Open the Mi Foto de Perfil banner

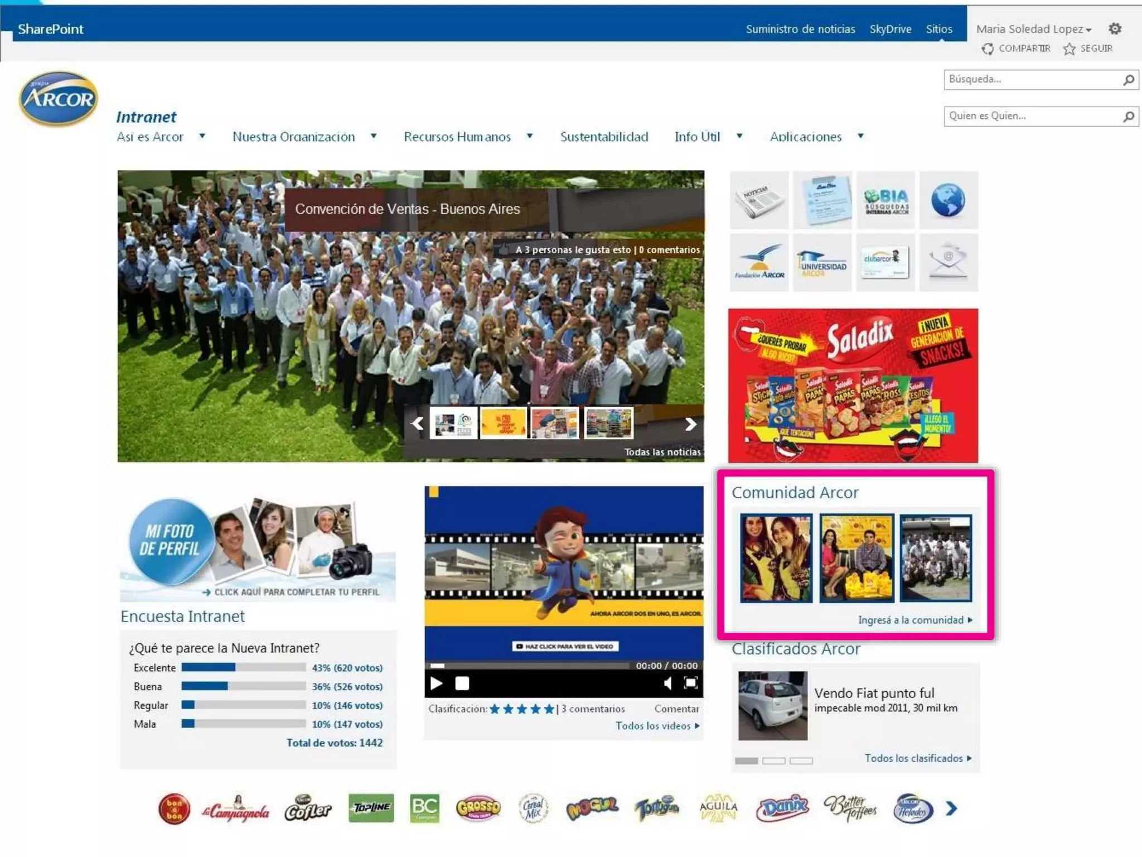(258, 549)
